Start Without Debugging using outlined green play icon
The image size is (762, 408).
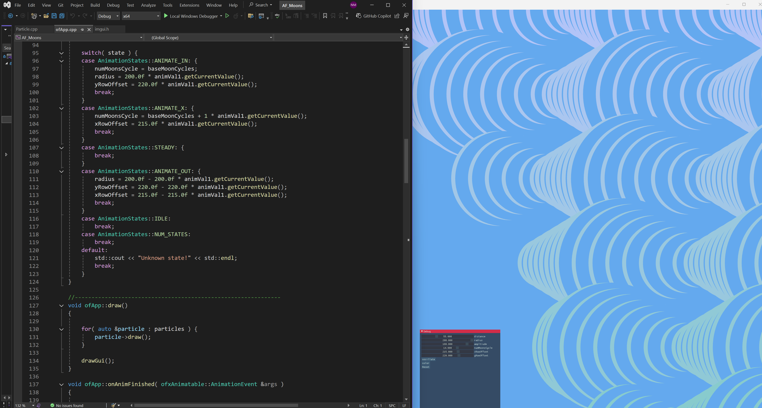point(227,16)
